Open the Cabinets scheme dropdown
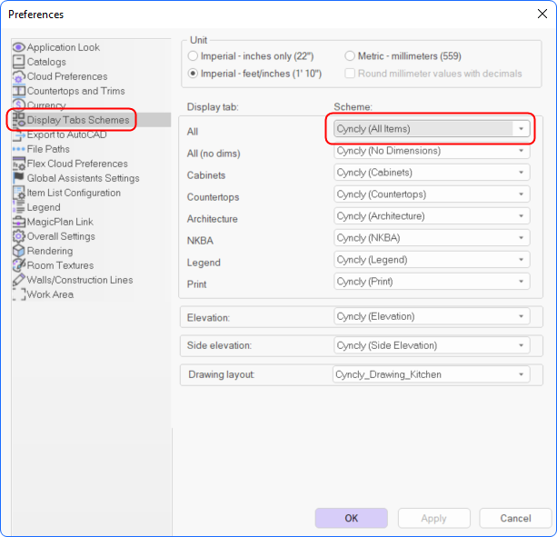 click(x=432, y=173)
